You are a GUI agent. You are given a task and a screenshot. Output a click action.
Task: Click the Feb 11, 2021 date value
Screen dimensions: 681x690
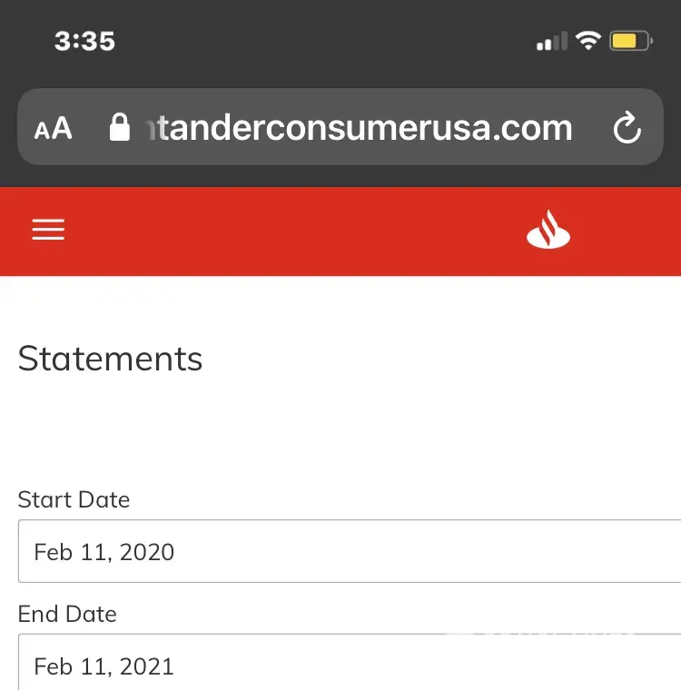pos(104,666)
